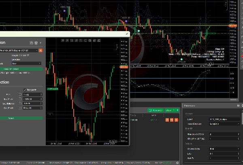Double the position using middle orange row icon
243x165 pixels.
tap(172, 120)
